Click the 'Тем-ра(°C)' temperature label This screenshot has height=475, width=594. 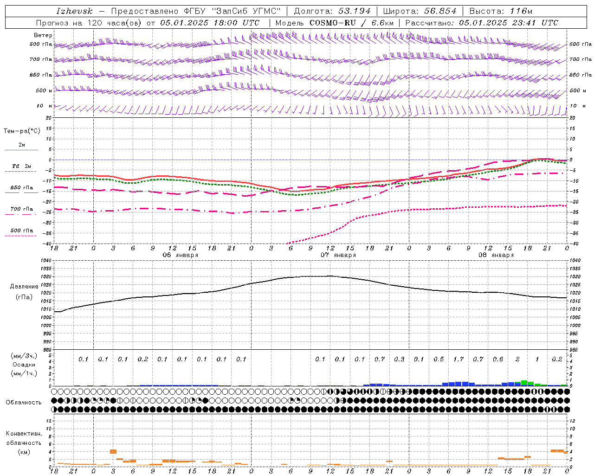tap(22, 131)
